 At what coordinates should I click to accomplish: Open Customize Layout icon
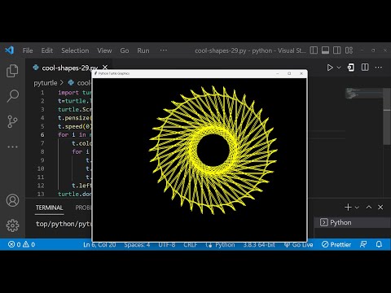point(349,50)
